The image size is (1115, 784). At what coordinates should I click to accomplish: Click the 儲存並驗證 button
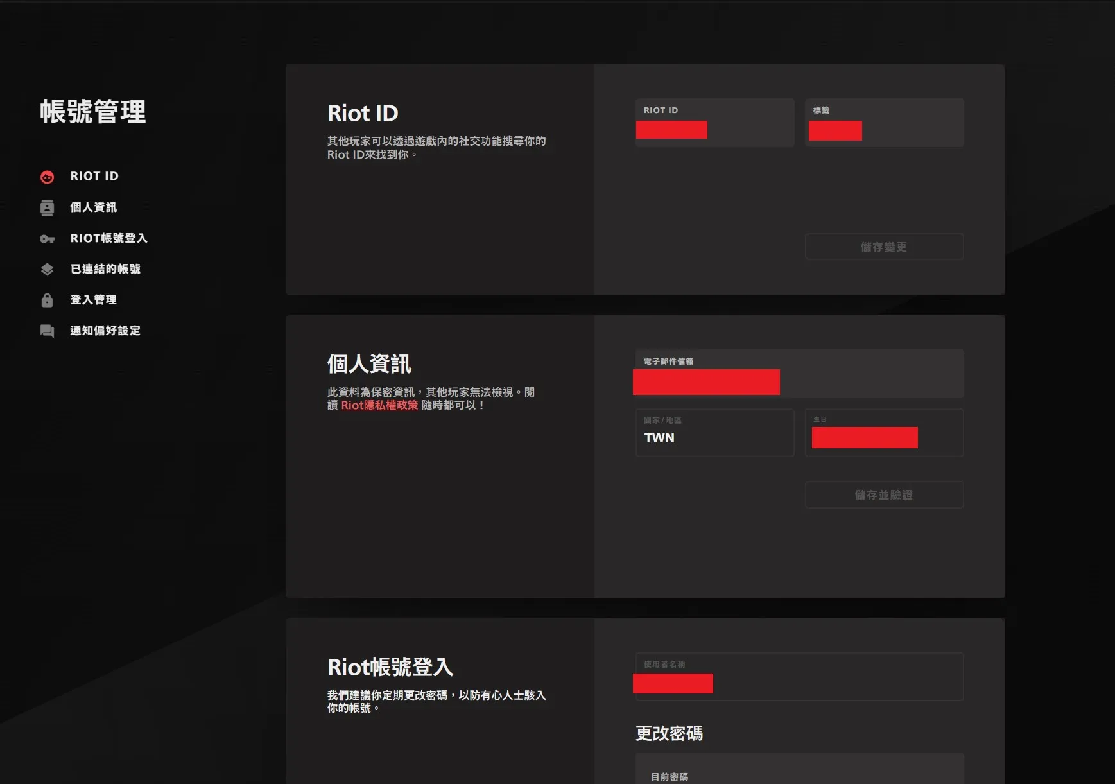point(884,494)
